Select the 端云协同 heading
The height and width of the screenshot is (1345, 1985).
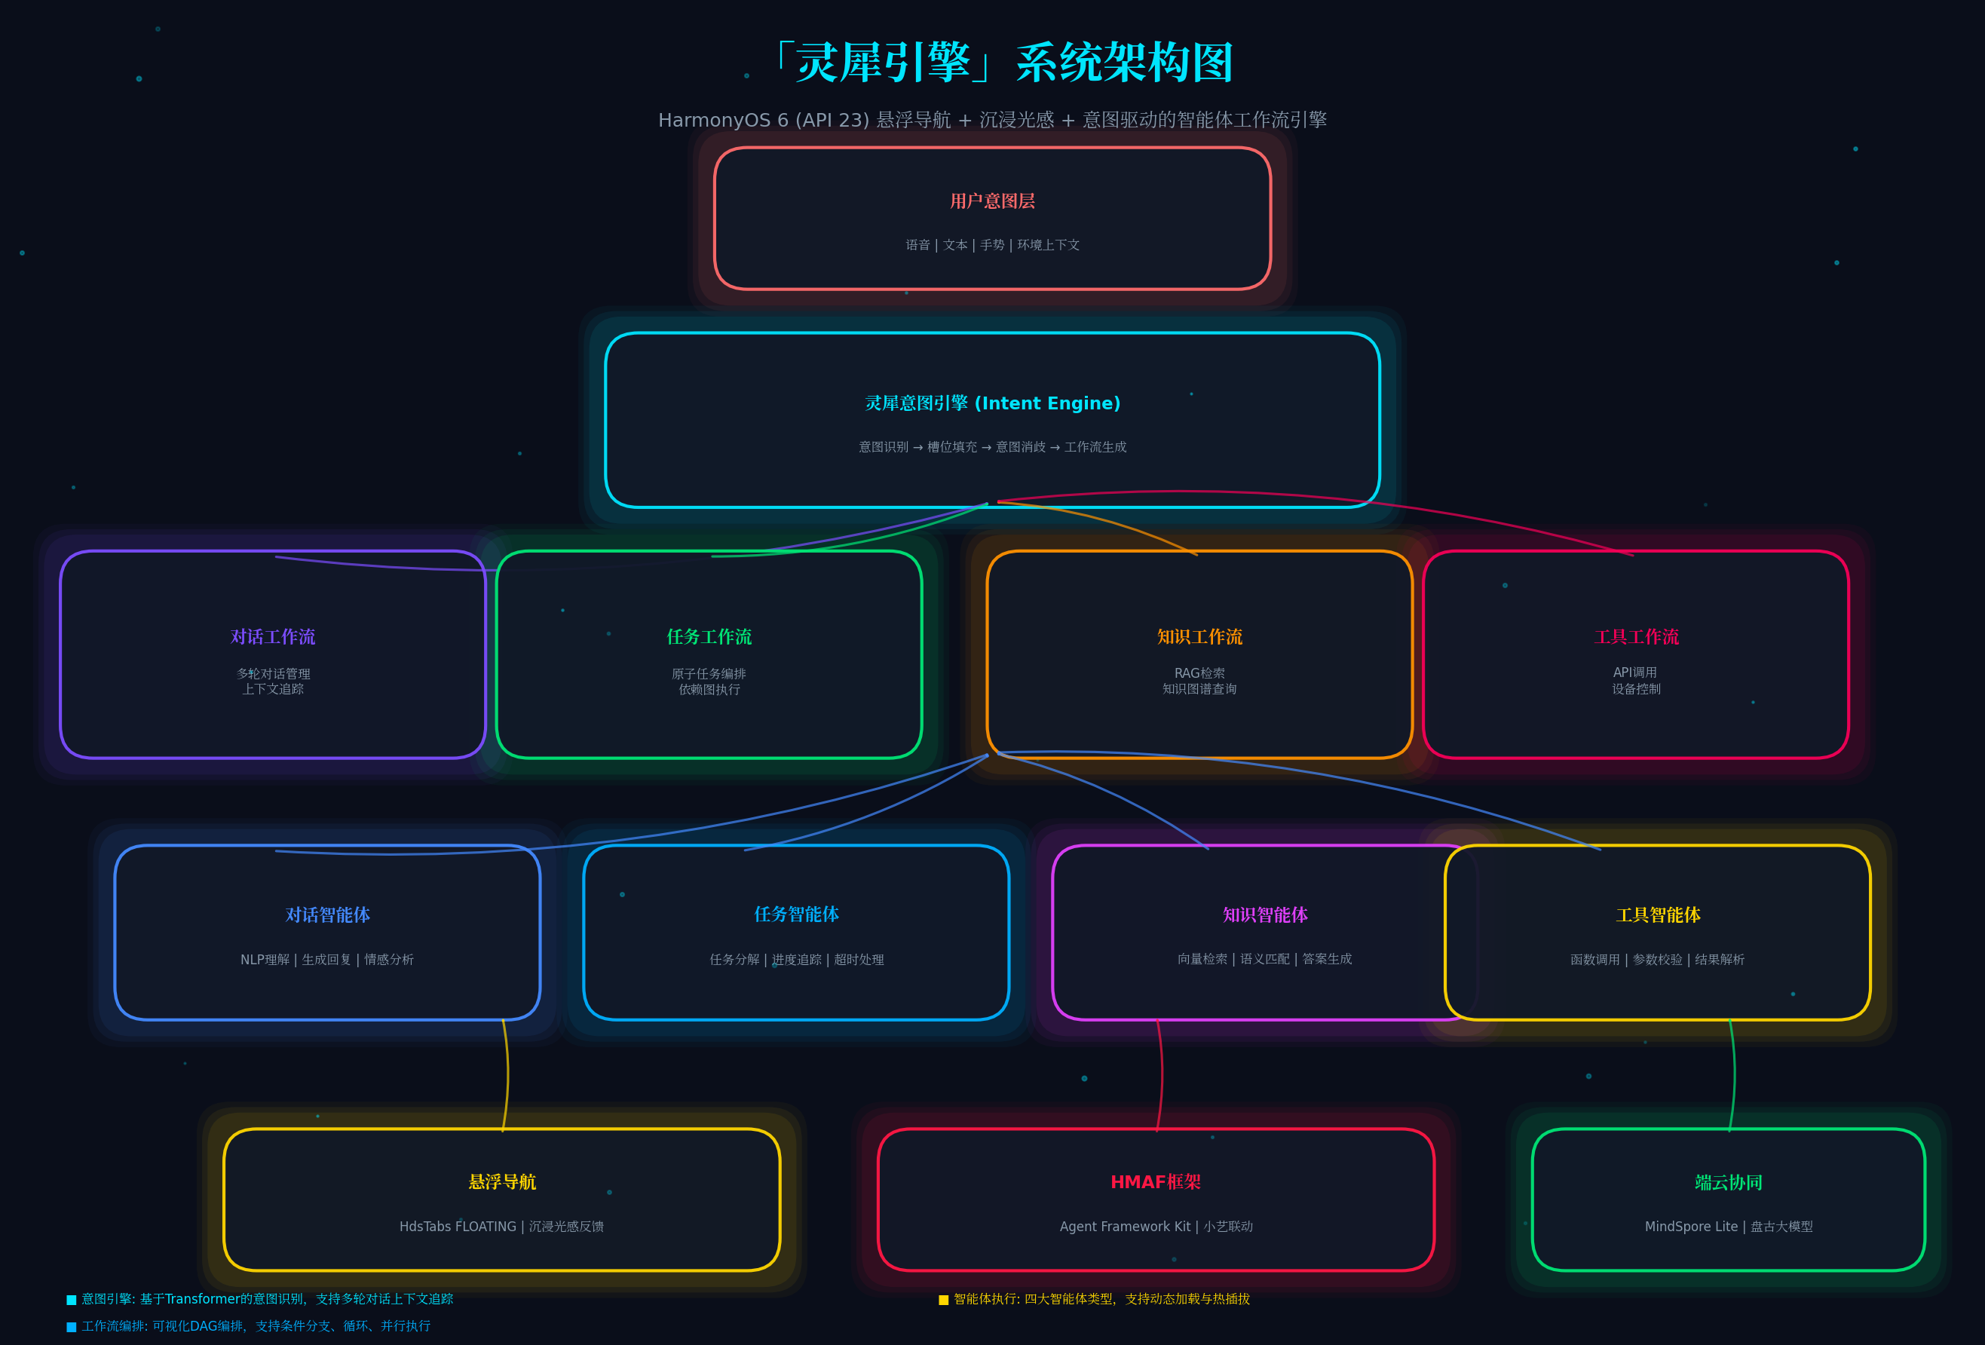point(1729,1183)
